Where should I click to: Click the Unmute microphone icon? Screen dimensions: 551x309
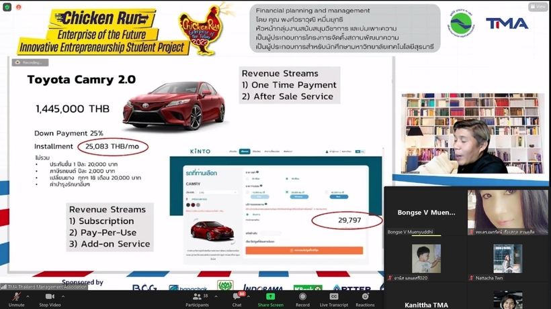(x=16, y=297)
